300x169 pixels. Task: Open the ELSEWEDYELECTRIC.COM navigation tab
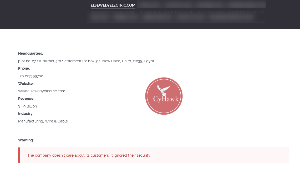coord(113,5)
